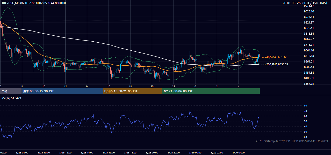This screenshot has height=155, width=331.
Task: Click the 3/25 12:00 date label
Action: pos(65,153)
